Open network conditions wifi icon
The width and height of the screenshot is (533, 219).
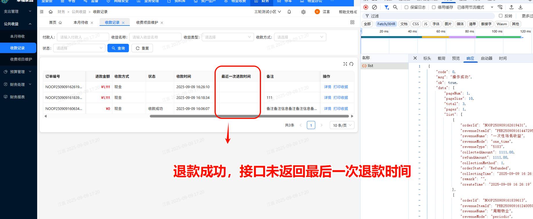click(500, 7)
